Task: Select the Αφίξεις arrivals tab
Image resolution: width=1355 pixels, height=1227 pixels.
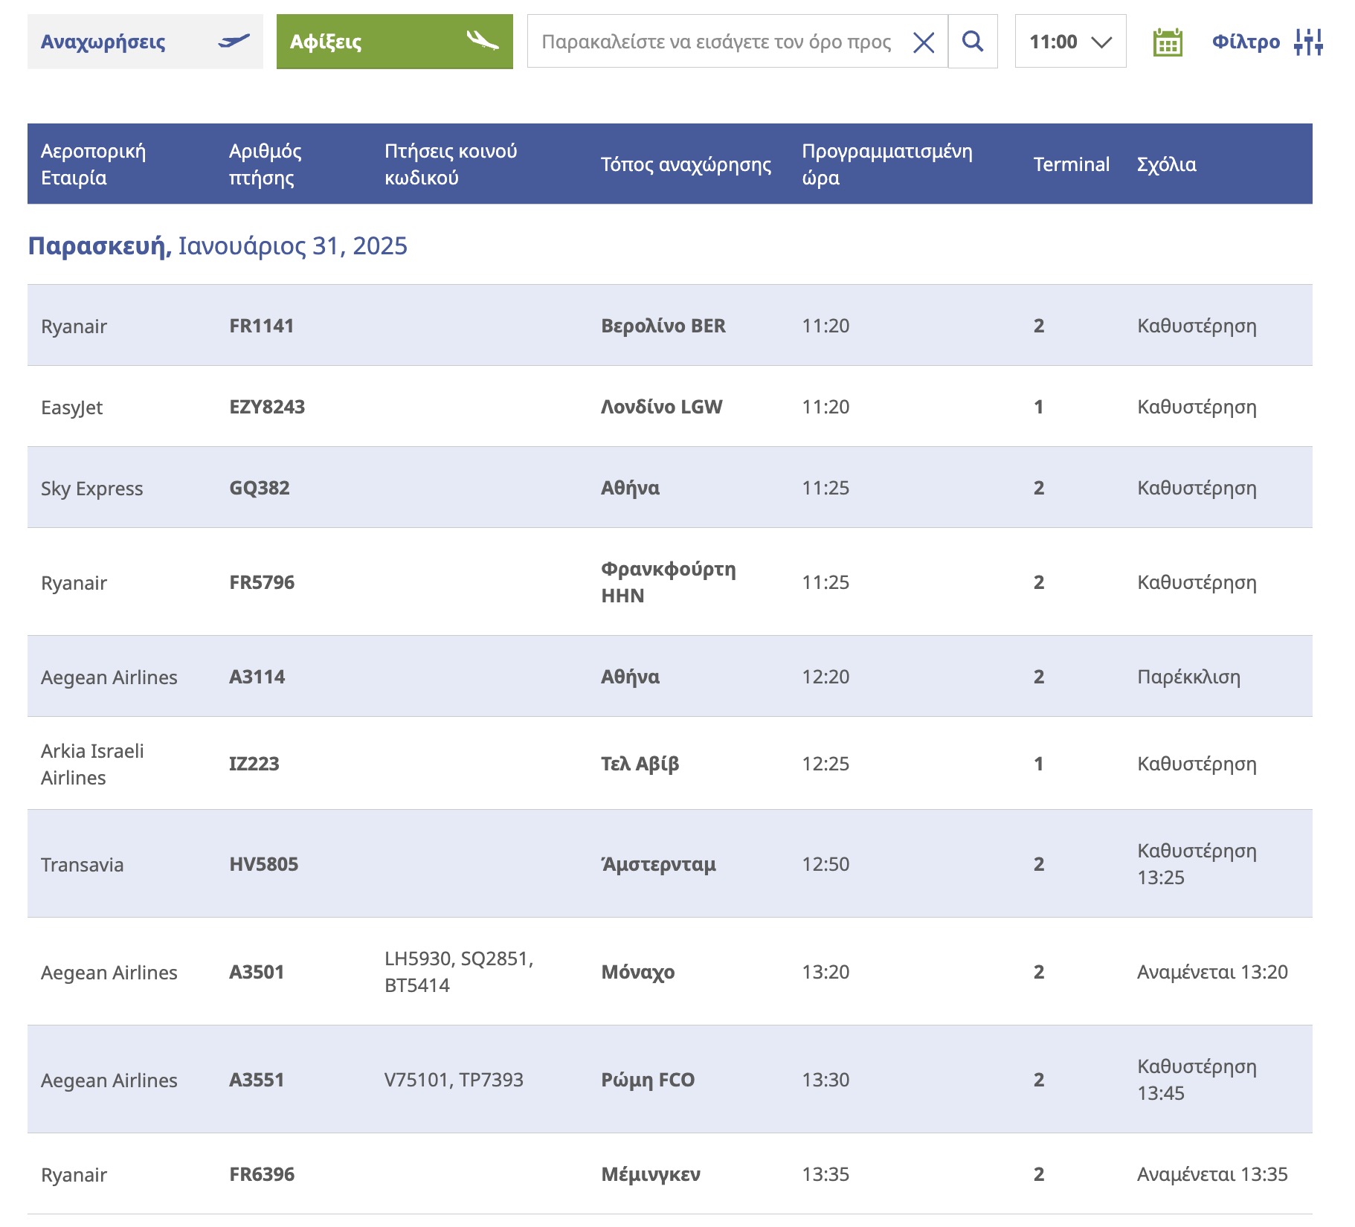Action: point(394,42)
